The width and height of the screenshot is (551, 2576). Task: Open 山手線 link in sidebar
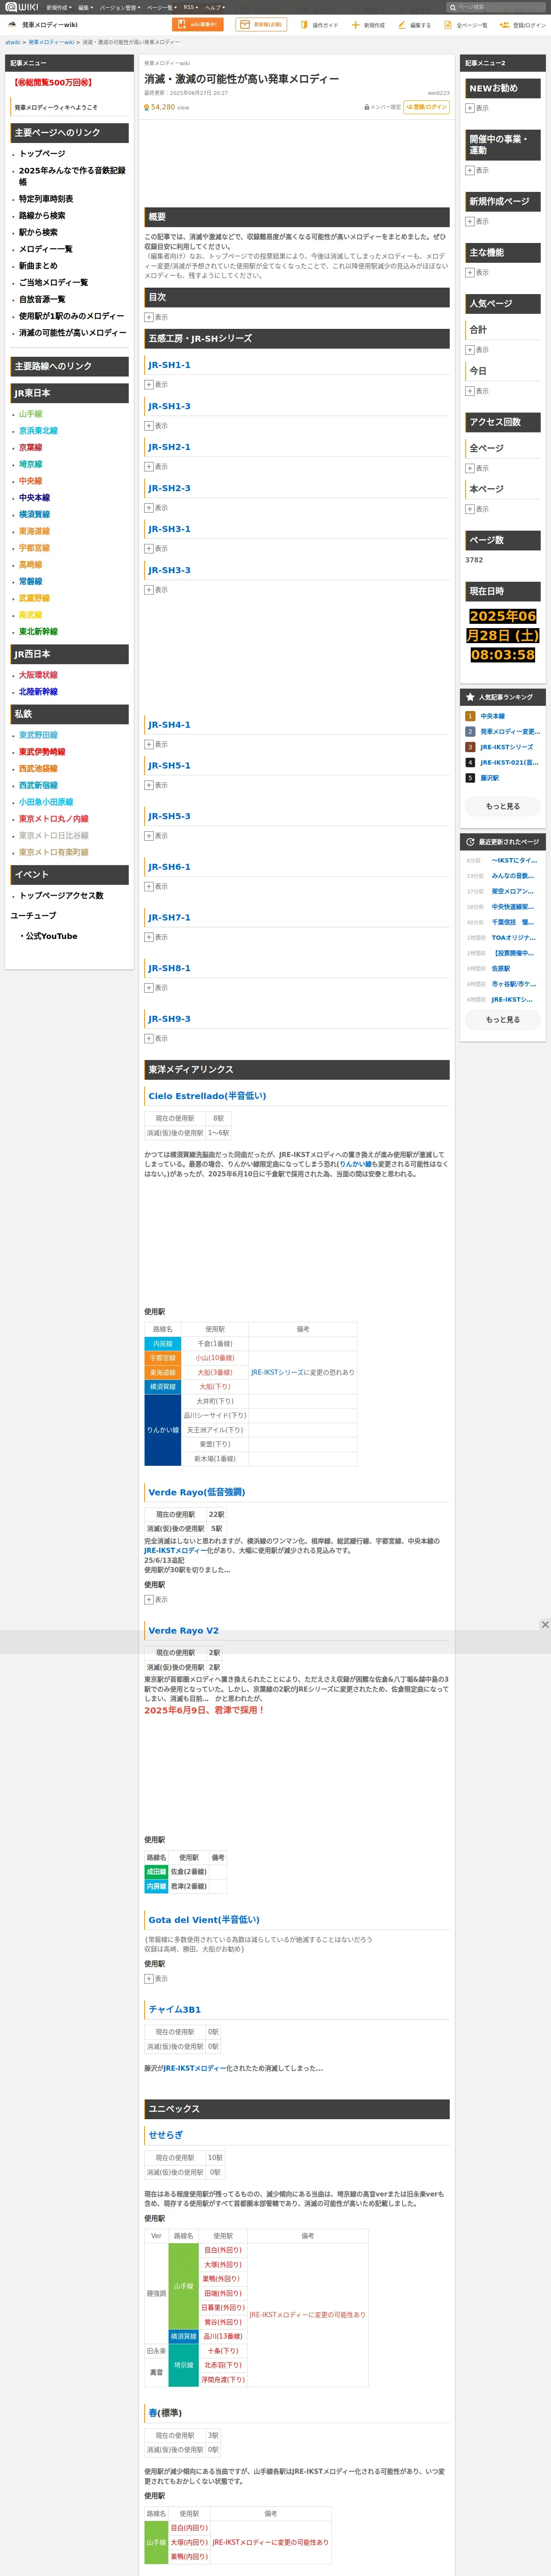pos(31,414)
